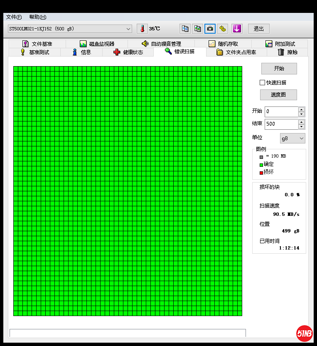
Task: Increase the 开始 value with up arrow
Action: (301, 109)
